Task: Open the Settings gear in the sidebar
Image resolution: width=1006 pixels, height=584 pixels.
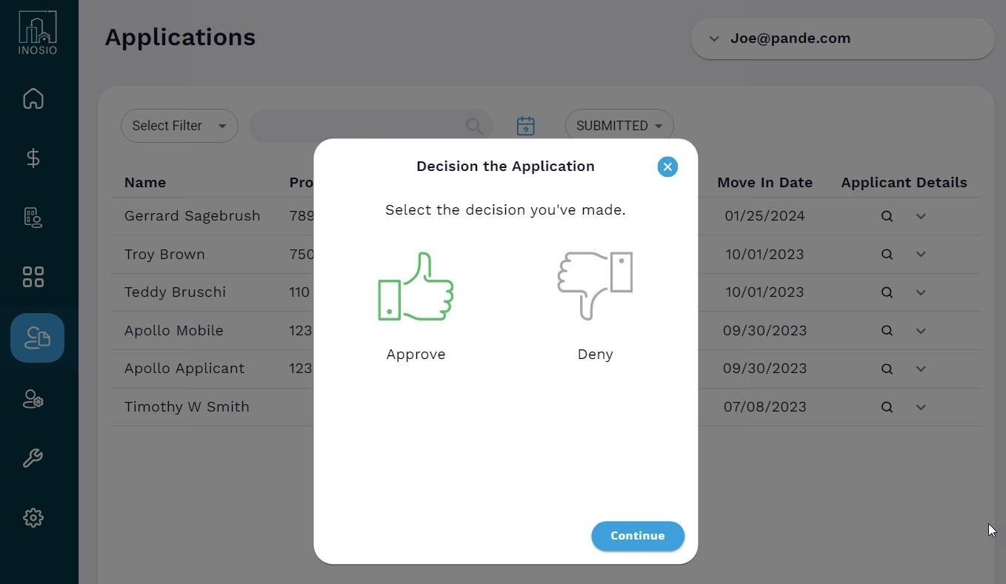Action: 33,517
